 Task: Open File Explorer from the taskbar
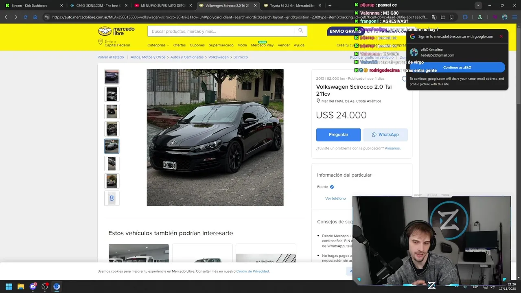click(21, 286)
